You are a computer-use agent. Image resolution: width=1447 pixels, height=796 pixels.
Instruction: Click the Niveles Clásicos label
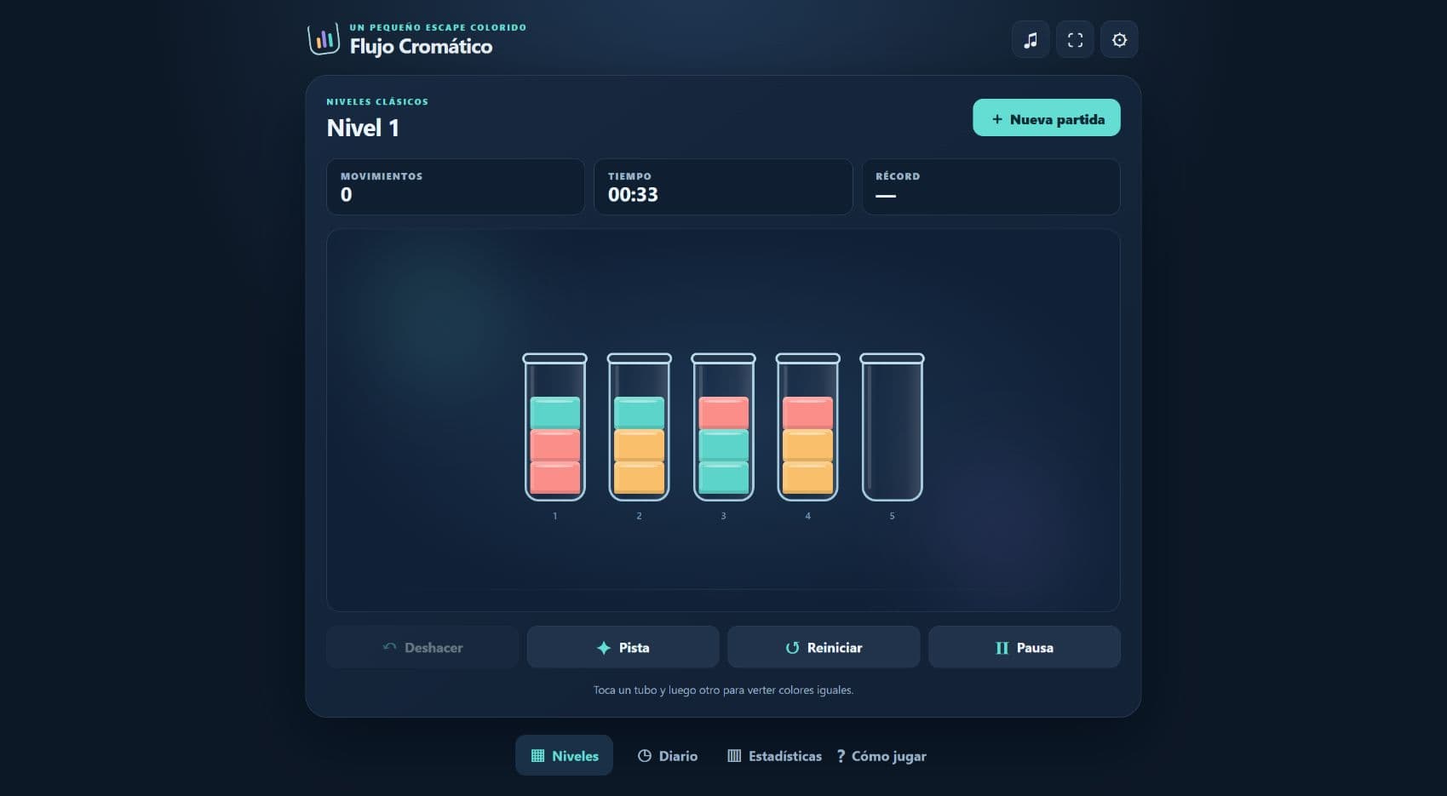tap(377, 101)
